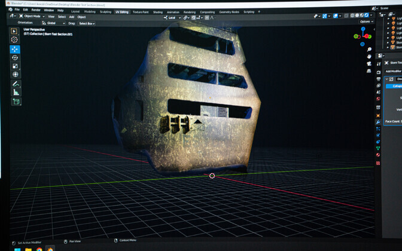The height and width of the screenshot is (251, 402).
Task: Expand the Options dropdown
Action: point(366,22)
